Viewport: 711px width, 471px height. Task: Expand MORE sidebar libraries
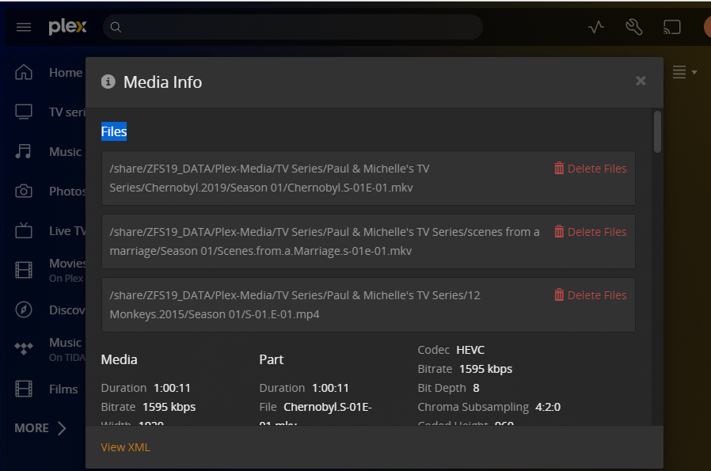(x=40, y=428)
